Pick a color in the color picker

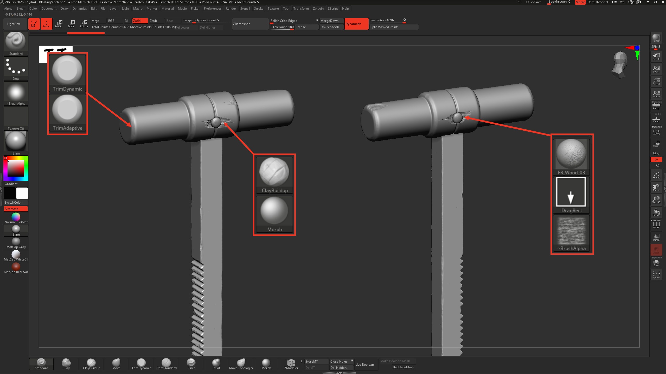coord(16,168)
